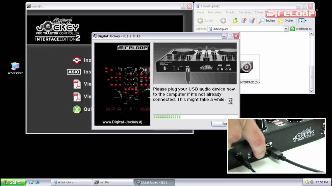Click the green Quit X icon in autoRun
The width and height of the screenshot is (332, 186).
pyautogui.click(x=77, y=109)
